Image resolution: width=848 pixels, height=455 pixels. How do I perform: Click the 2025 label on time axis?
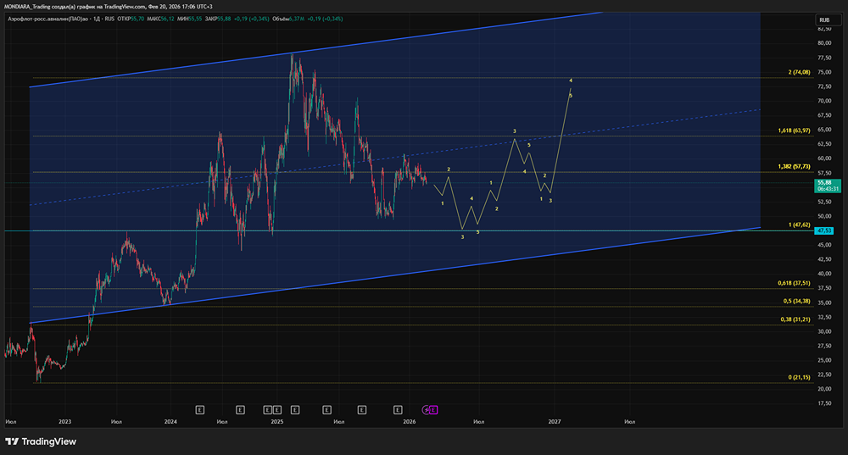coord(277,421)
